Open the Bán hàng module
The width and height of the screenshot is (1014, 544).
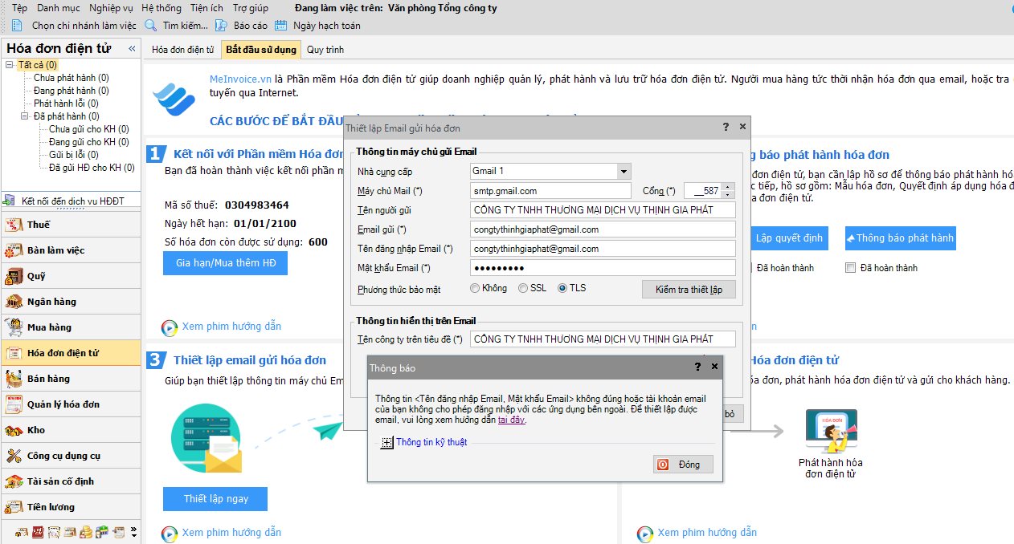coord(71,379)
